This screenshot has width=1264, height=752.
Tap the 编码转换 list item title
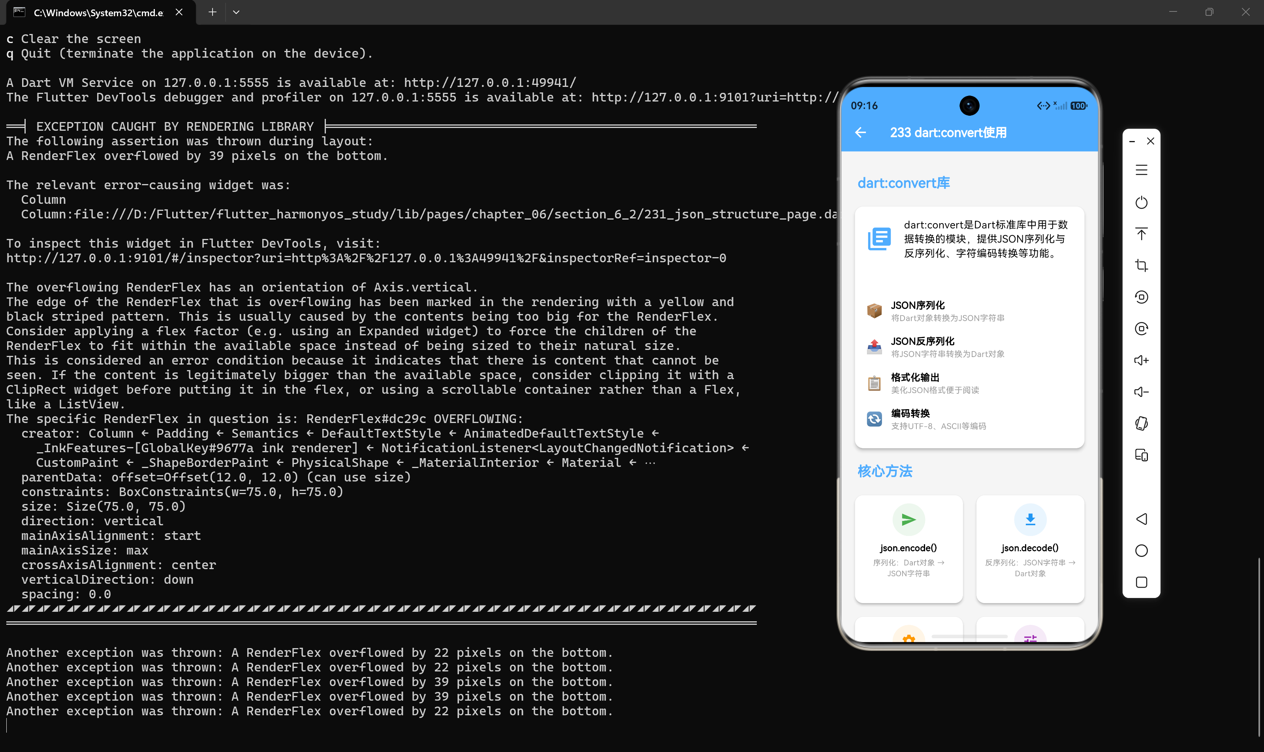(x=910, y=414)
